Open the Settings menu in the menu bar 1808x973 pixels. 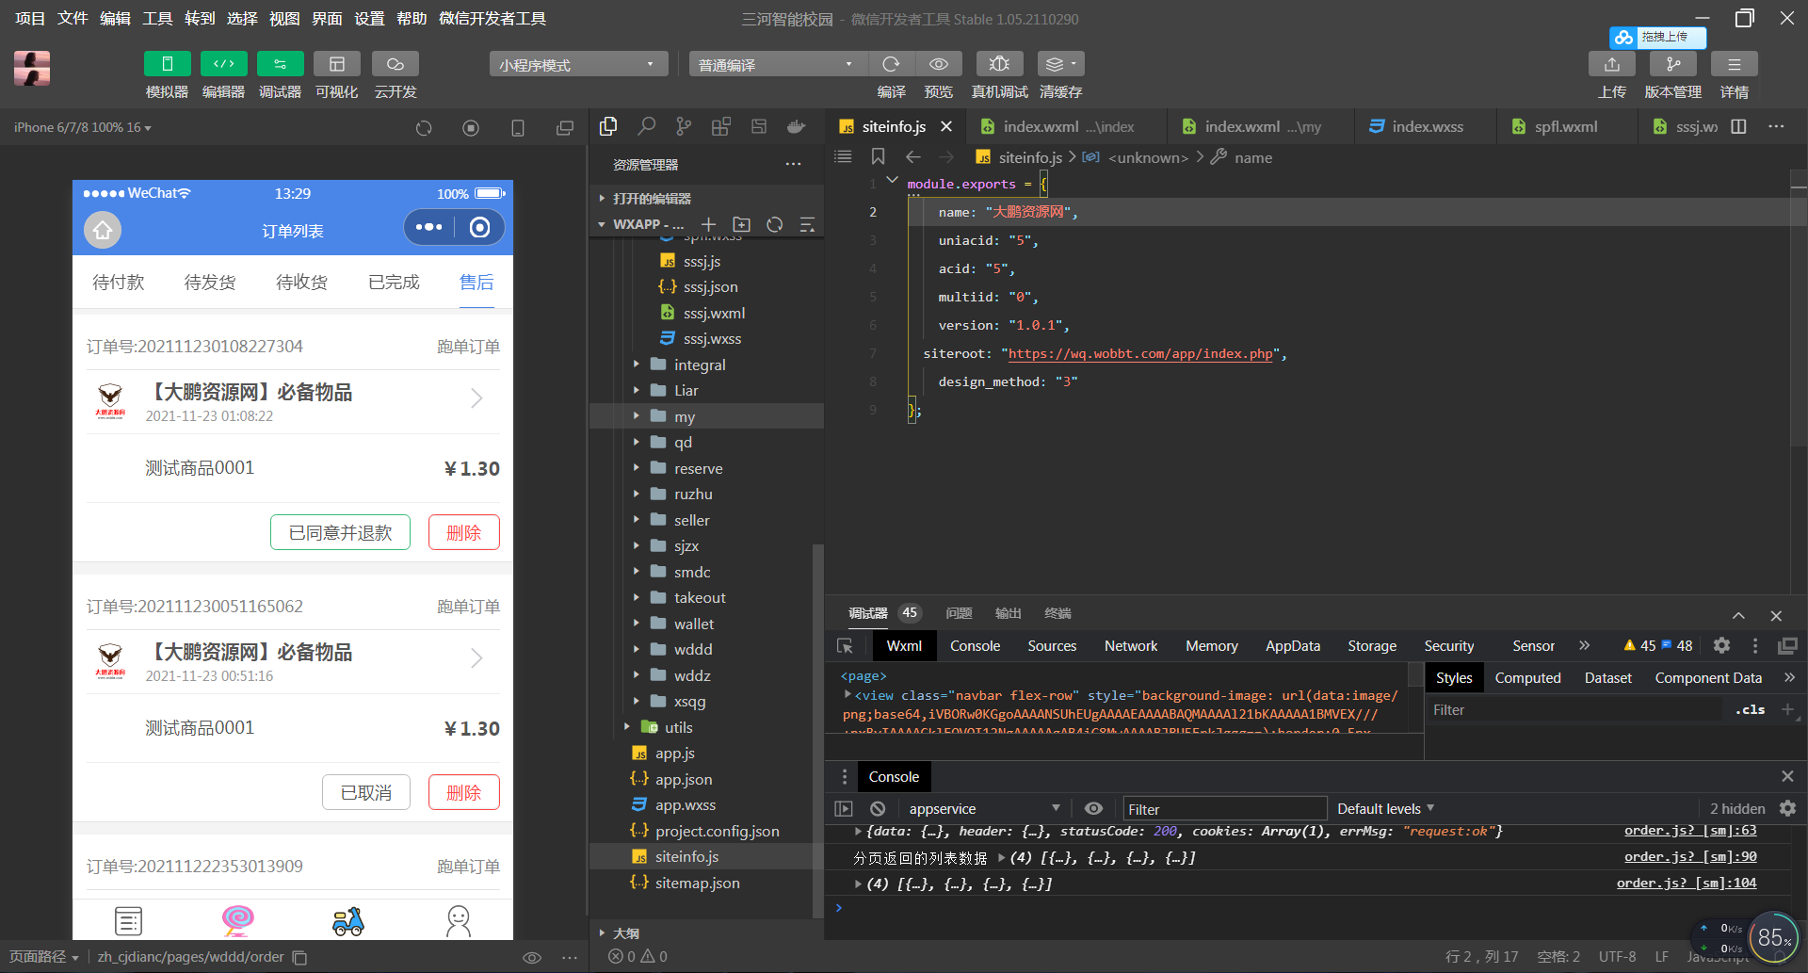tap(368, 19)
